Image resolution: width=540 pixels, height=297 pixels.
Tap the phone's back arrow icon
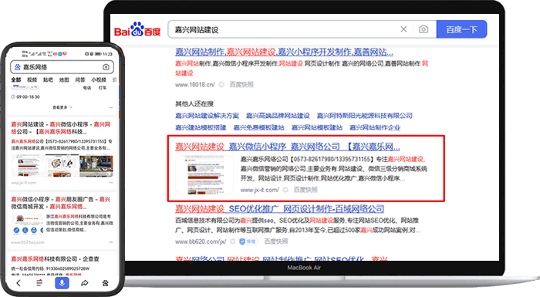[x=19, y=283]
